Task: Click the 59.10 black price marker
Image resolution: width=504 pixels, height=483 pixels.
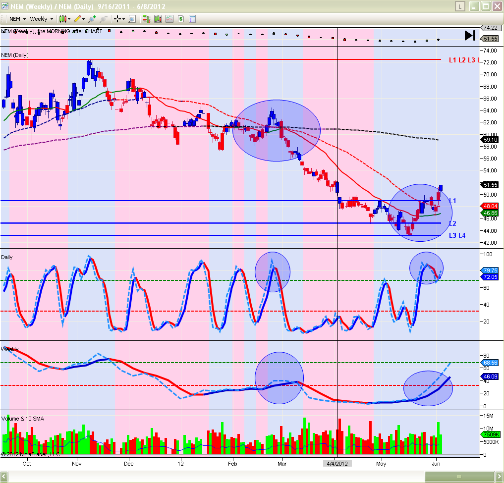Action: coord(490,140)
